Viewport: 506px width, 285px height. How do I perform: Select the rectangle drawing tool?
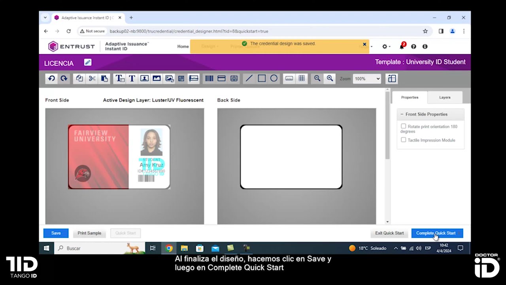[262, 78]
